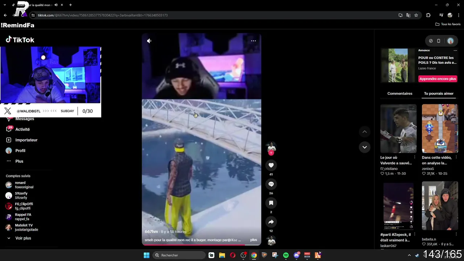Open the zenixx5 game video thumbnail
Image resolution: width=464 pixels, height=261 pixels.
(x=440, y=129)
